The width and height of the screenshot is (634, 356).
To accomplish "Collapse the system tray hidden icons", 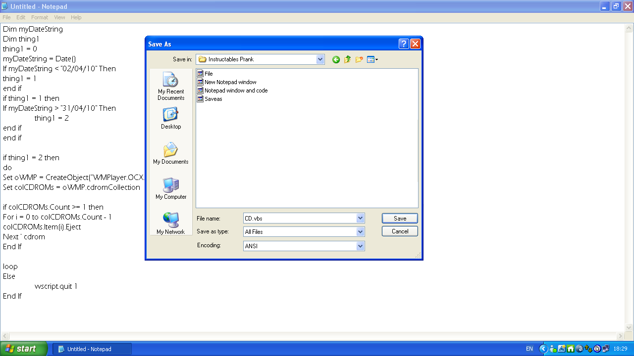I will [543, 349].
